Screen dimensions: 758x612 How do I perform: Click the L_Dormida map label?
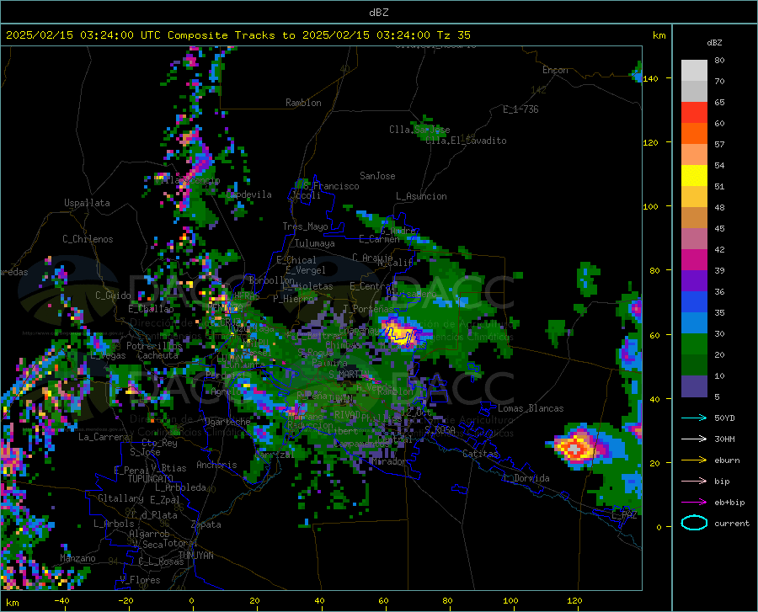click(x=526, y=478)
